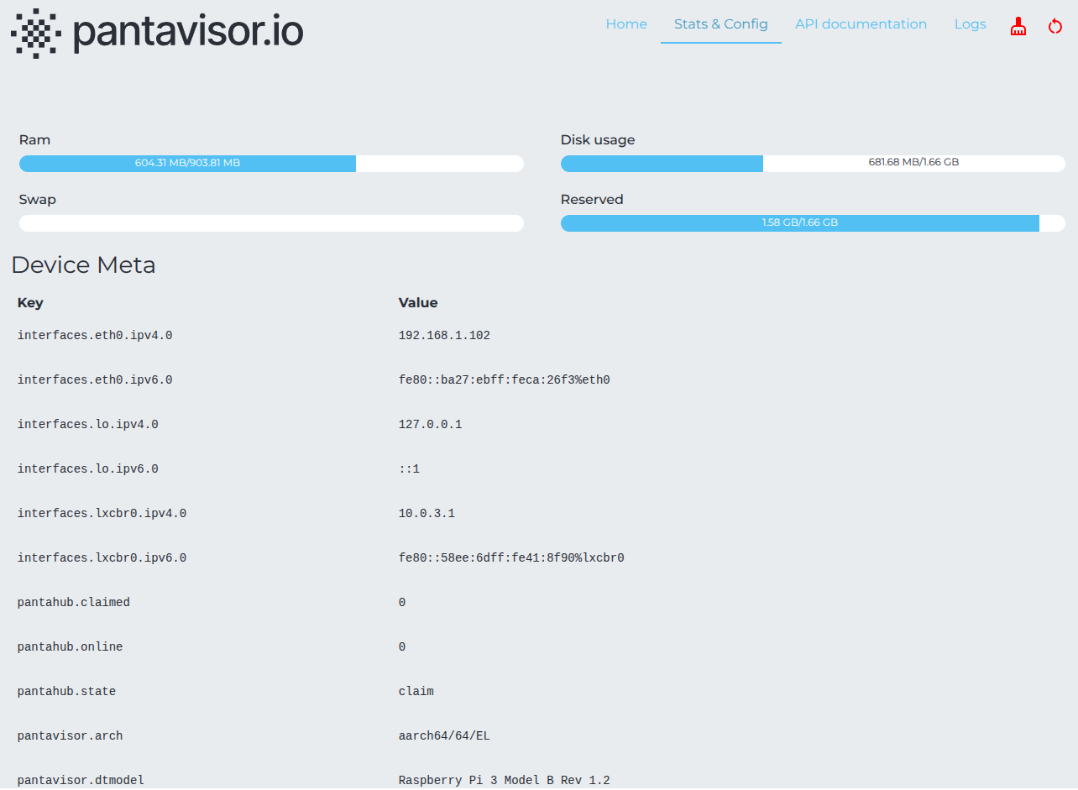Open the Logs page
The image size is (1078, 790).
(x=970, y=24)
